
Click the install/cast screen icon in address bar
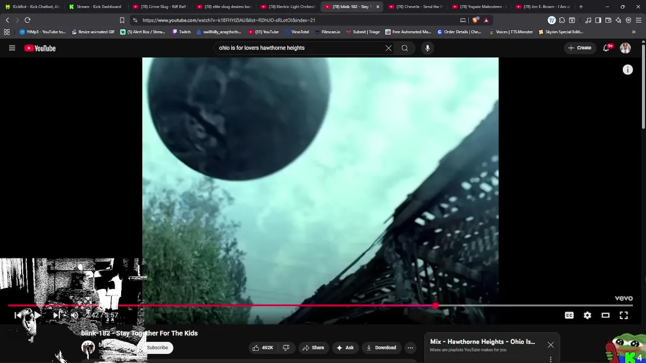point(463,20)
